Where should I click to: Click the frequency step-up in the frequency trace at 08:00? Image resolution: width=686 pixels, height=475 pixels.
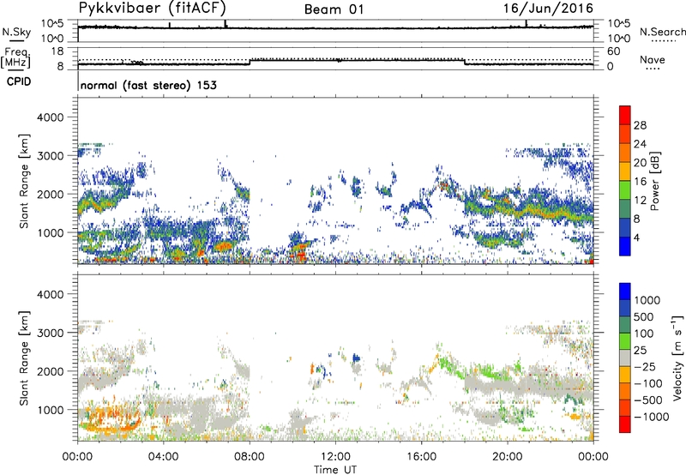coord(250,62)
